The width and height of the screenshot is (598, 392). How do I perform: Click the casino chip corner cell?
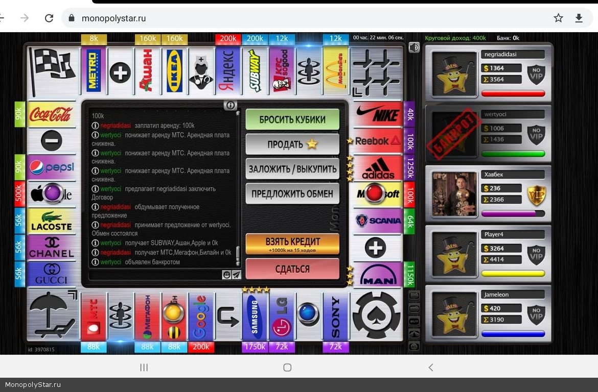(376, 314)
